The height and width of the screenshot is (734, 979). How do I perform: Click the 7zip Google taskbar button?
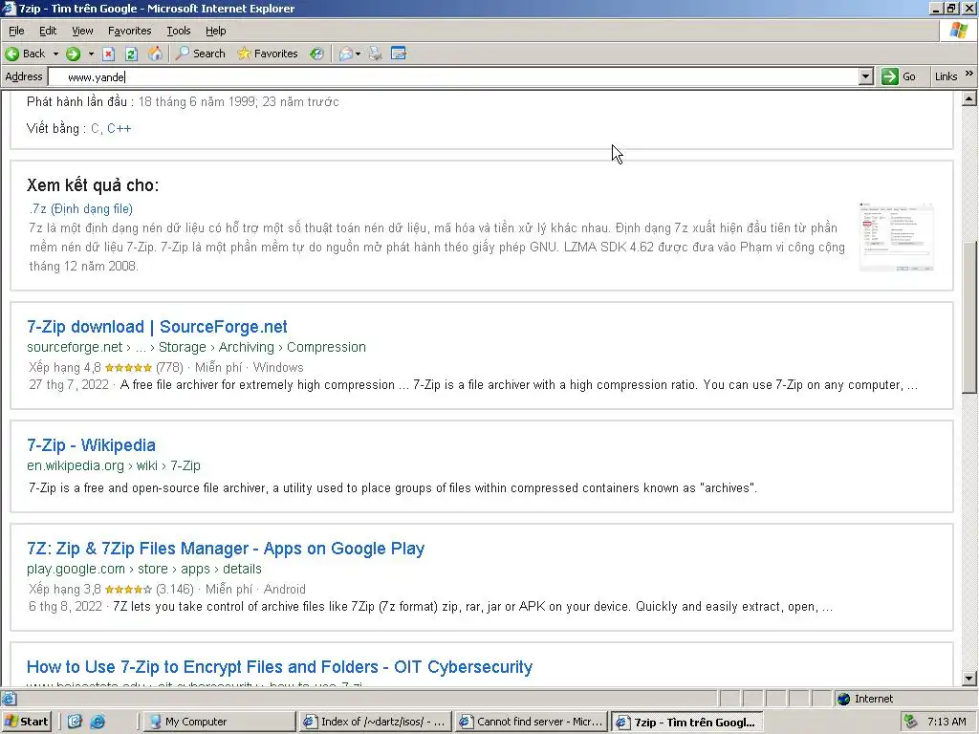[x=687, y=722]
